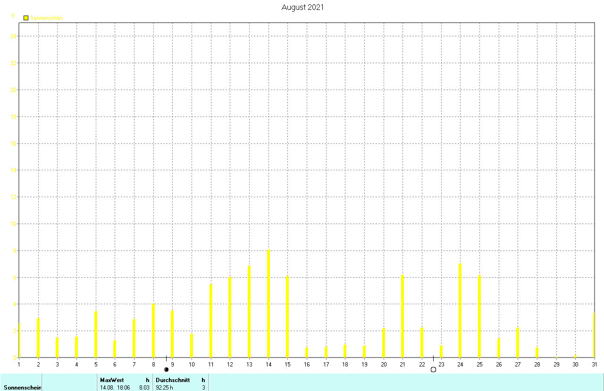Click the short bar for day 18
The image size is (604, 391).
(345, 351)
